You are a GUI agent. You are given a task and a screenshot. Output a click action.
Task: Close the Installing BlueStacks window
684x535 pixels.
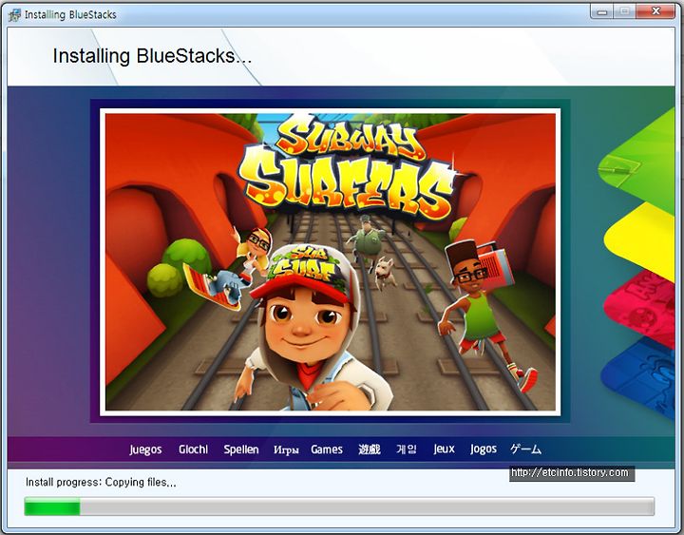tap(655, 11)
